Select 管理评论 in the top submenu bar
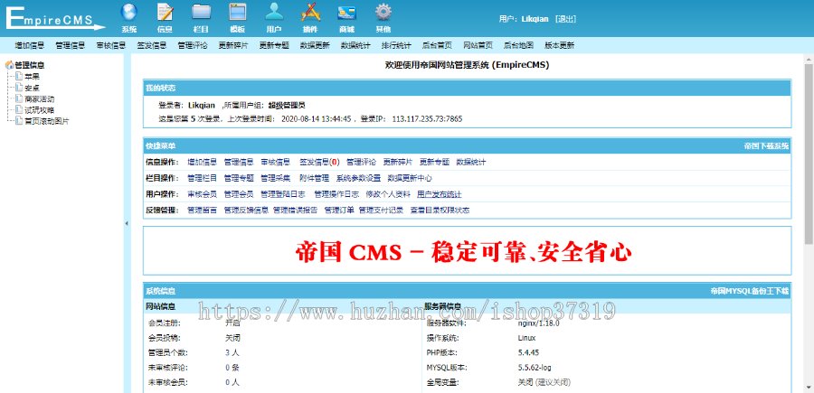Screen dimensions: 814x393 (x=193, y=46)
